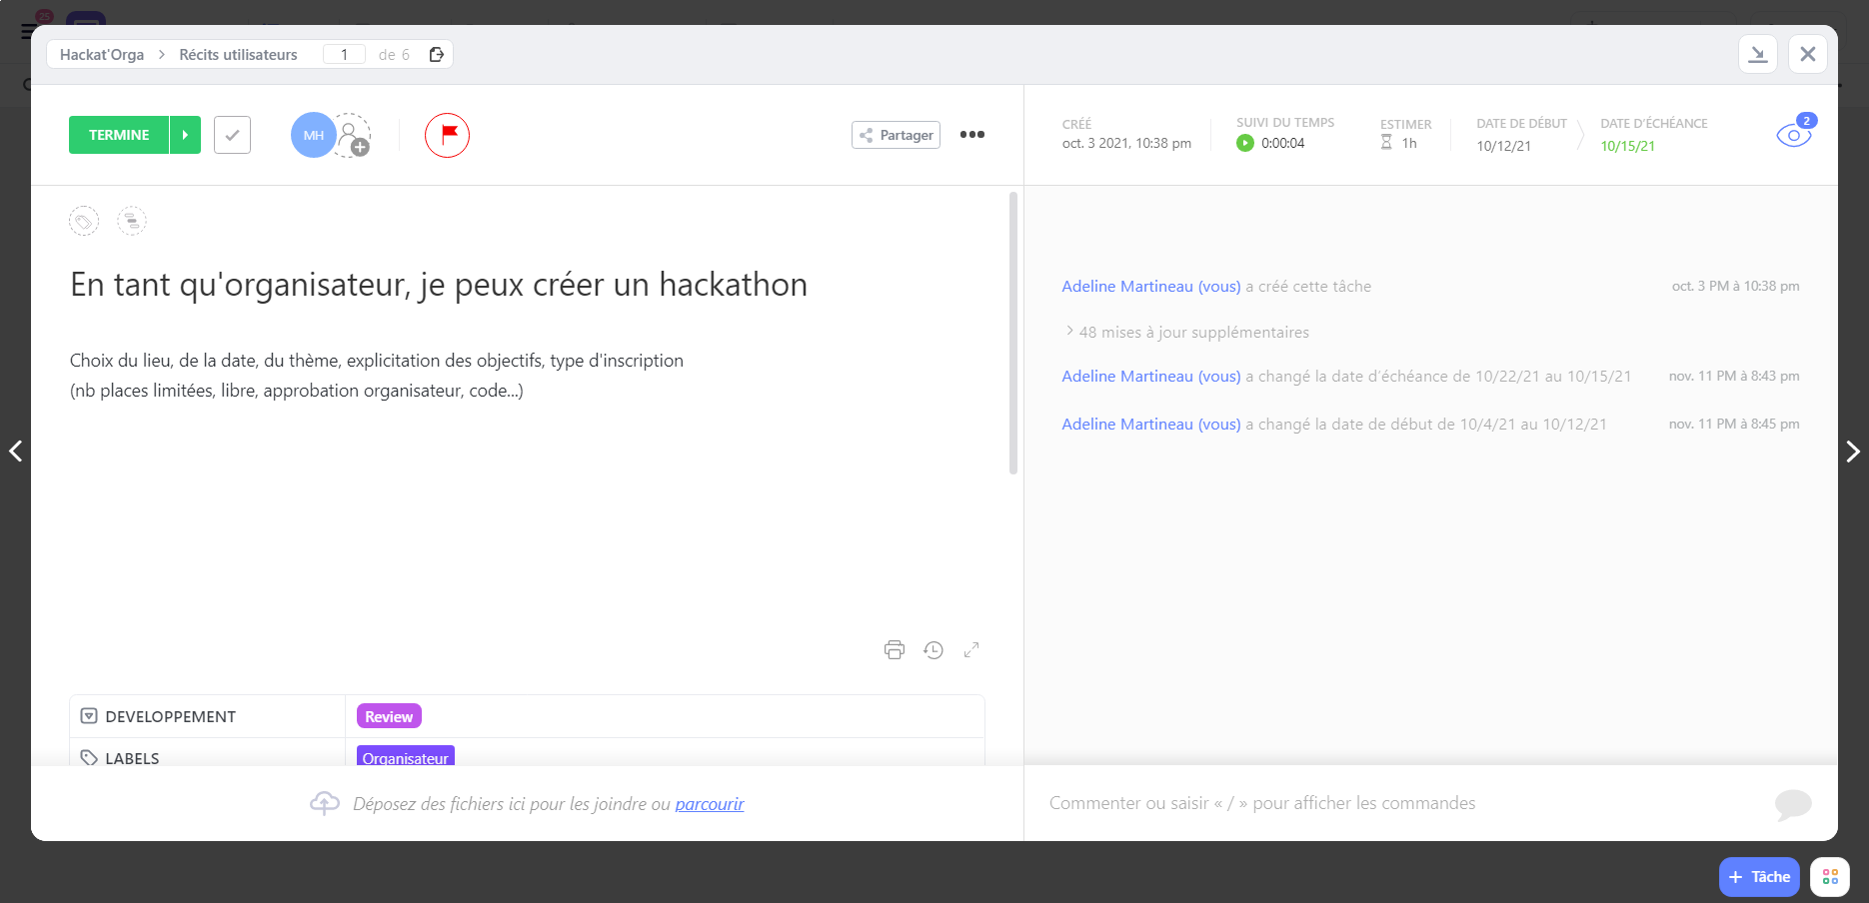
Task: Click the subtask hierarchy icon
Action: (132, 221)
